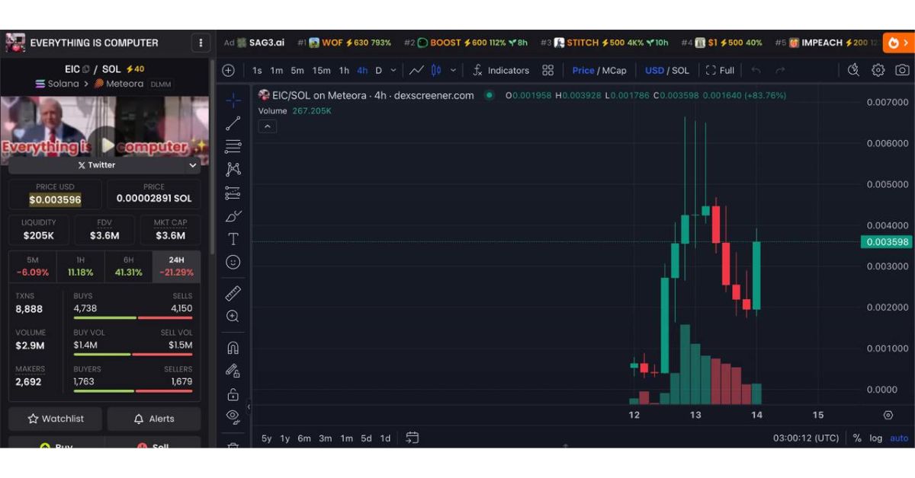The height and width of the screenshot is (478, 915).
Task: Toggle lock all drawing tools
Action: click(x=233, y=394)
